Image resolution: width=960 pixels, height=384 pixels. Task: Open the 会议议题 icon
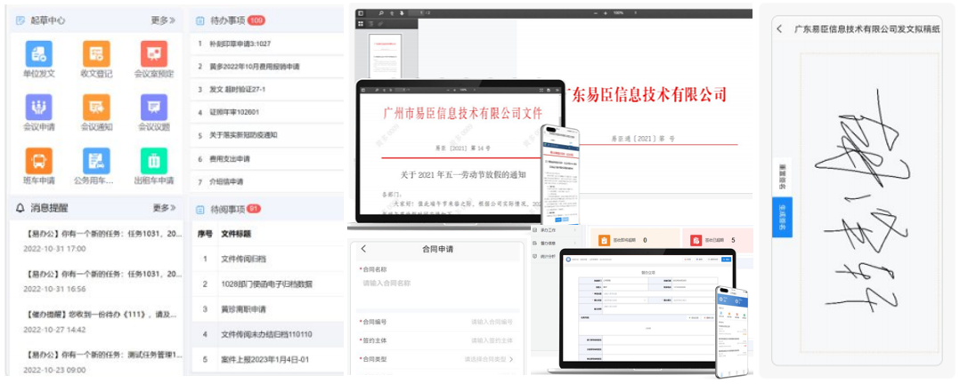pos(154,108)
